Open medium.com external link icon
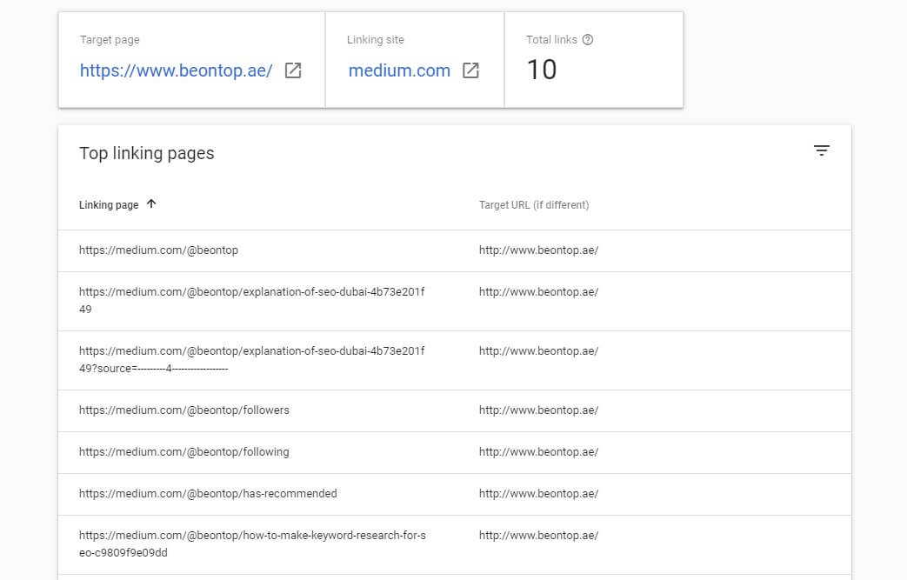 (470, 70)
